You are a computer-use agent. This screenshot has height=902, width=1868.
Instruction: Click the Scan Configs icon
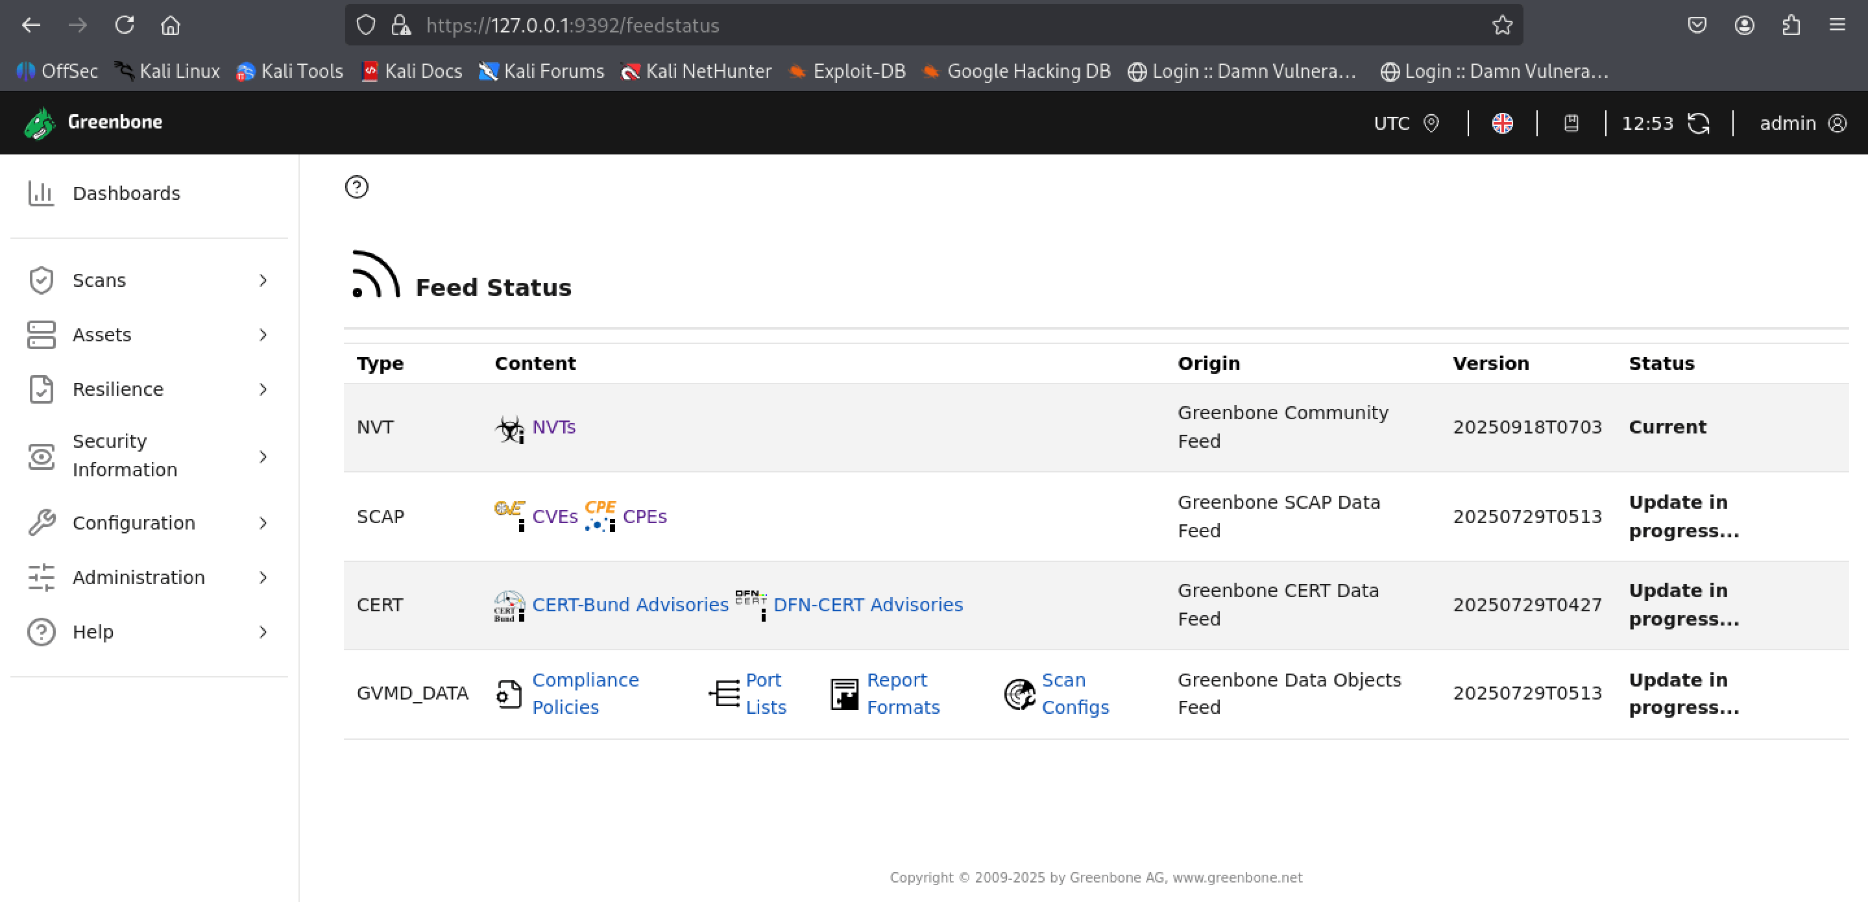click(1019, 694)
